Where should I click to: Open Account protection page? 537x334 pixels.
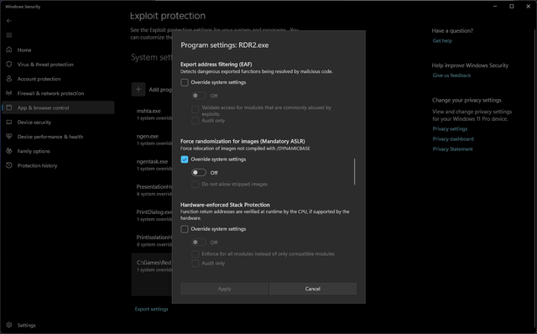39,79
